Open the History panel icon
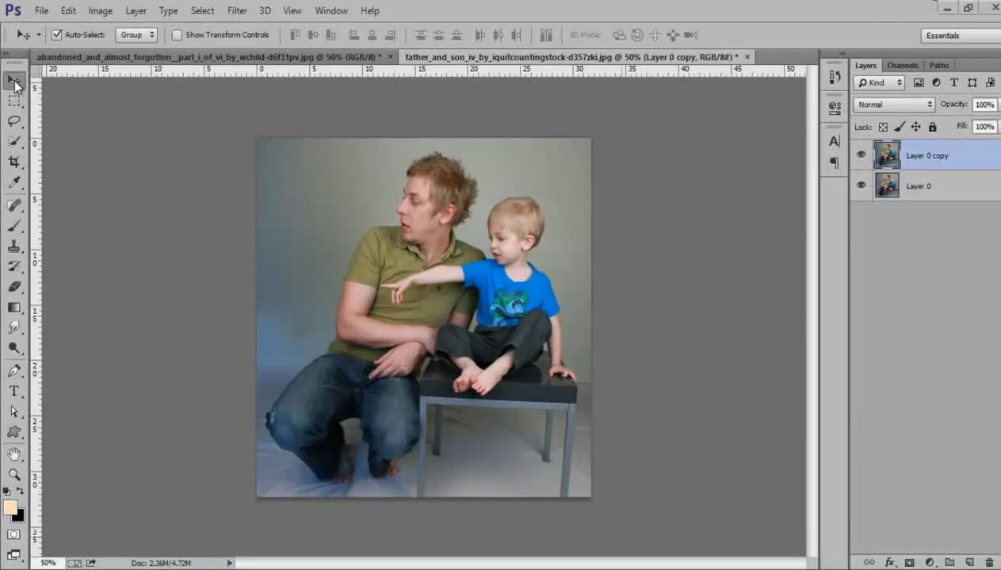Viewport: 1001px width, 570px height. (835, 77)
